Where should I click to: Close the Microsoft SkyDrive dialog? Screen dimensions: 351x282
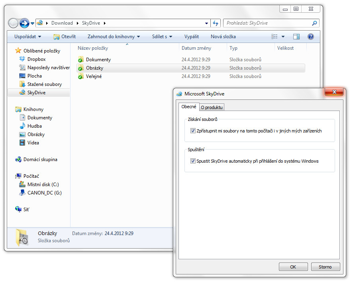click(334, 92)
